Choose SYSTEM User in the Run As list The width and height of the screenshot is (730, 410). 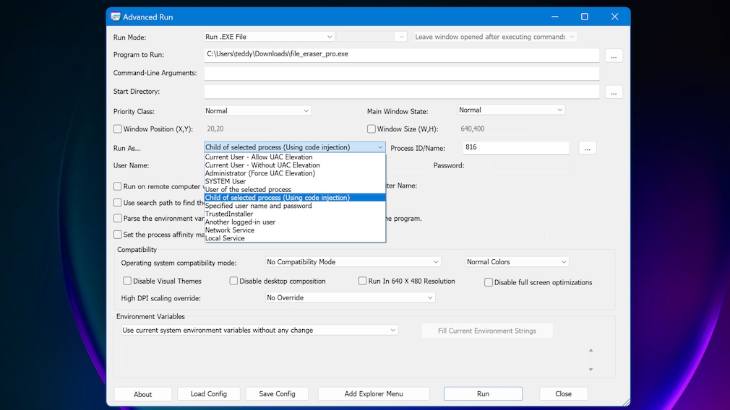[226, 181]
